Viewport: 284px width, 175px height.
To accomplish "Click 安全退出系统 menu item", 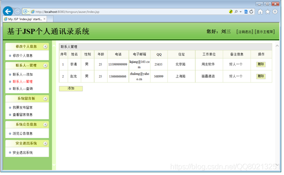I will point(22,153).
